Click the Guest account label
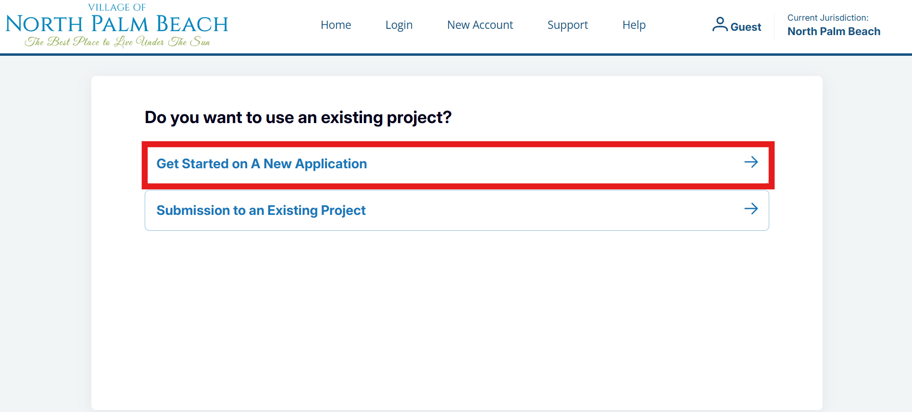This screenshot has height=412, width=912. [x=746, y=27]
